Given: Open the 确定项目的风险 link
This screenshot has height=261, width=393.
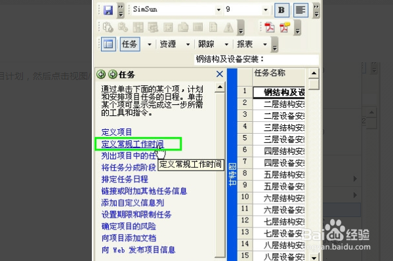Looking at the screenshot, I should click(129, 226).
